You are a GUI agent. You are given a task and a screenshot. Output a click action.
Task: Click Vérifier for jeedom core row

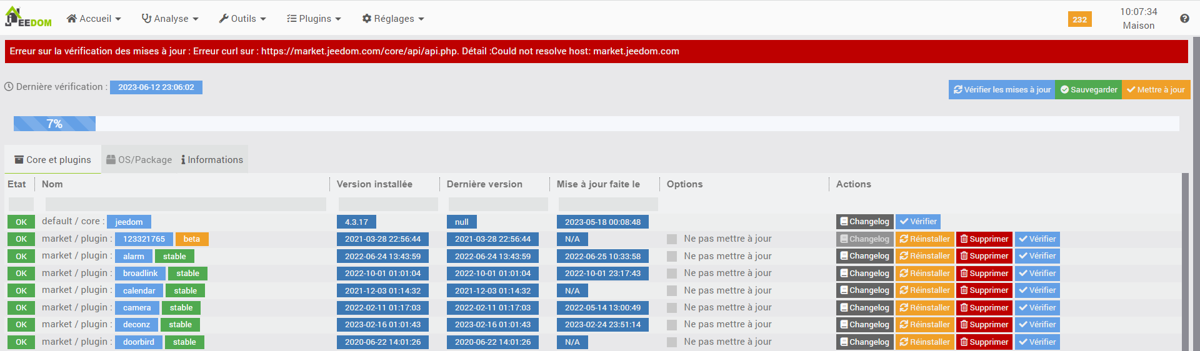(918, 222)
